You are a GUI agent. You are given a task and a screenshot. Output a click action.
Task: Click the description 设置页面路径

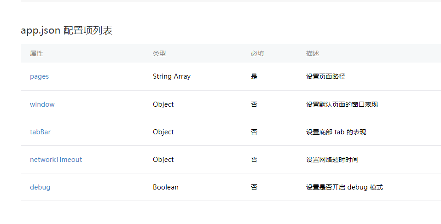coord(326,76)
